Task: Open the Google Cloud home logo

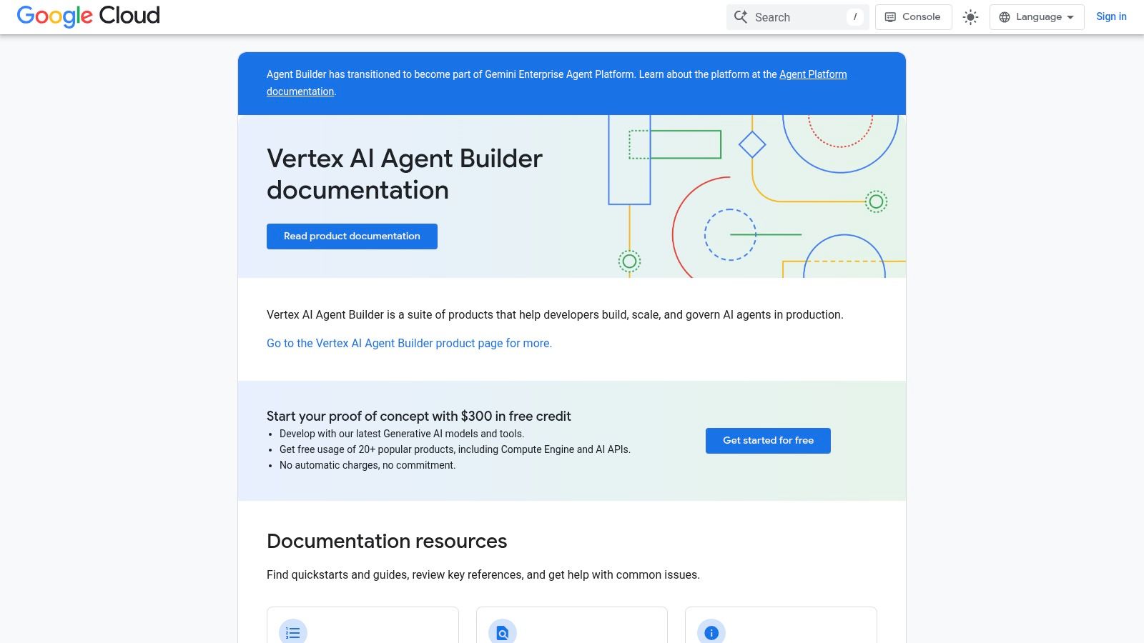Action: tap(88, 16)
